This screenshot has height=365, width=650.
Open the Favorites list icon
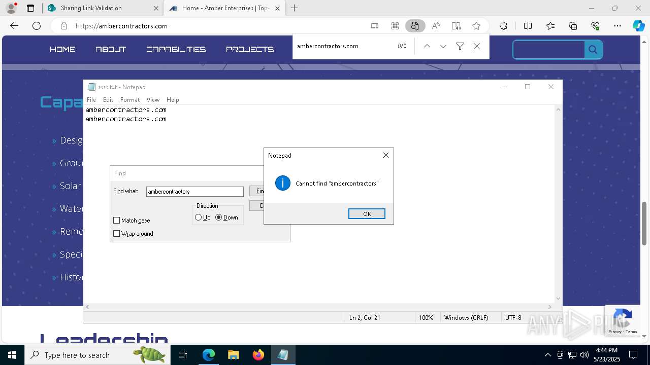tap(550, 26)
